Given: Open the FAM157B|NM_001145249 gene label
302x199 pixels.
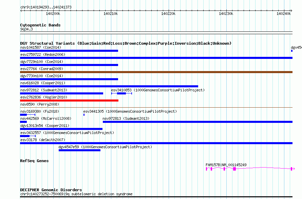Looking at the screenshot, I should click(x=226, y=165).
